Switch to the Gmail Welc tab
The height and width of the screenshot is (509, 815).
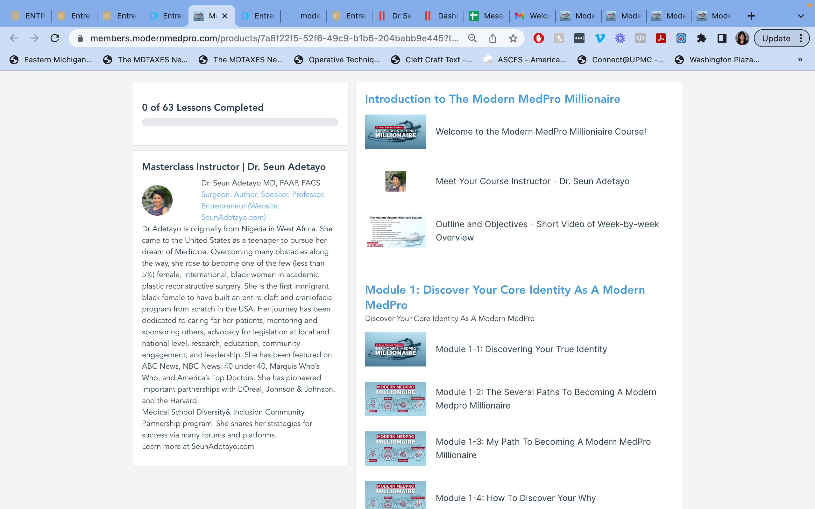click(x=533, y=16)
